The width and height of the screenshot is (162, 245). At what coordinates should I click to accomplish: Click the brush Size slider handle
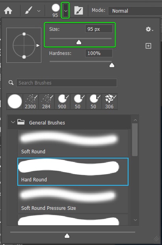tap(79, 42)
